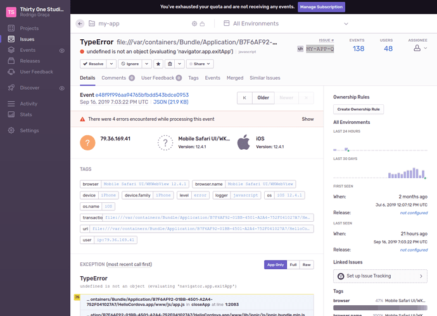Open the Events stack icon in sidebar
This screenshot has height=316, width=437.
pyautogui.click(x=11, y=50)
